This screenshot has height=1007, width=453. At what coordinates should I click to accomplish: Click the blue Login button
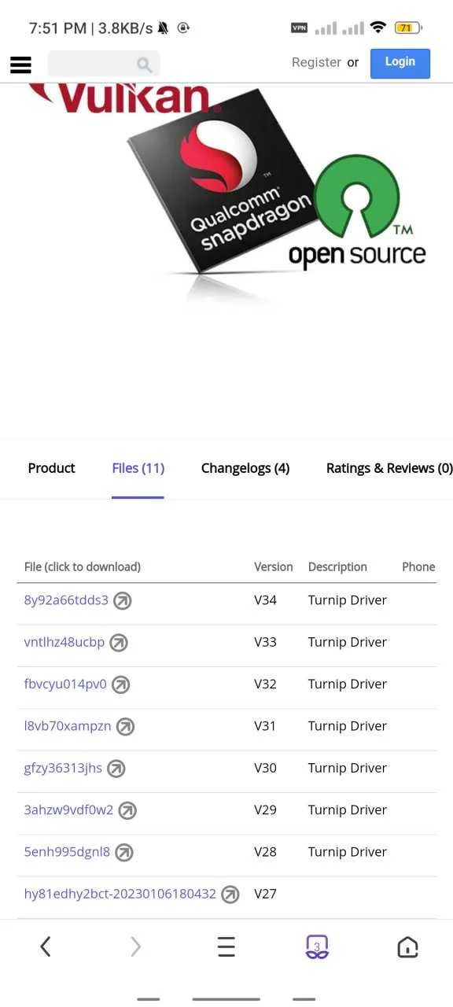tap(400, 63)
